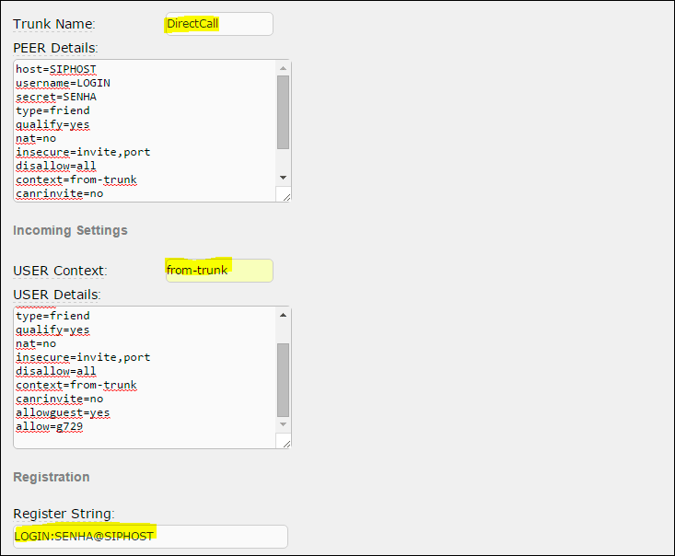This screenshot has width=675, height=556.
Task: Click the 'Trunk Name:' label
Action: point(53,24)
